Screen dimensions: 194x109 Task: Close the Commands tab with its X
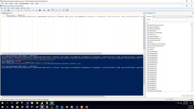pos(154,13)
